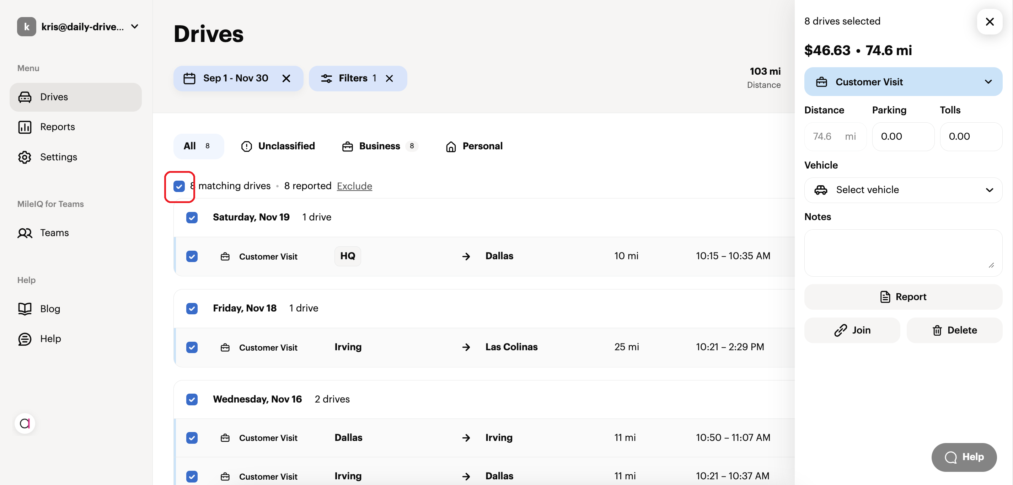Uncheck the HQ to Dallas drive checkbox

192,256
